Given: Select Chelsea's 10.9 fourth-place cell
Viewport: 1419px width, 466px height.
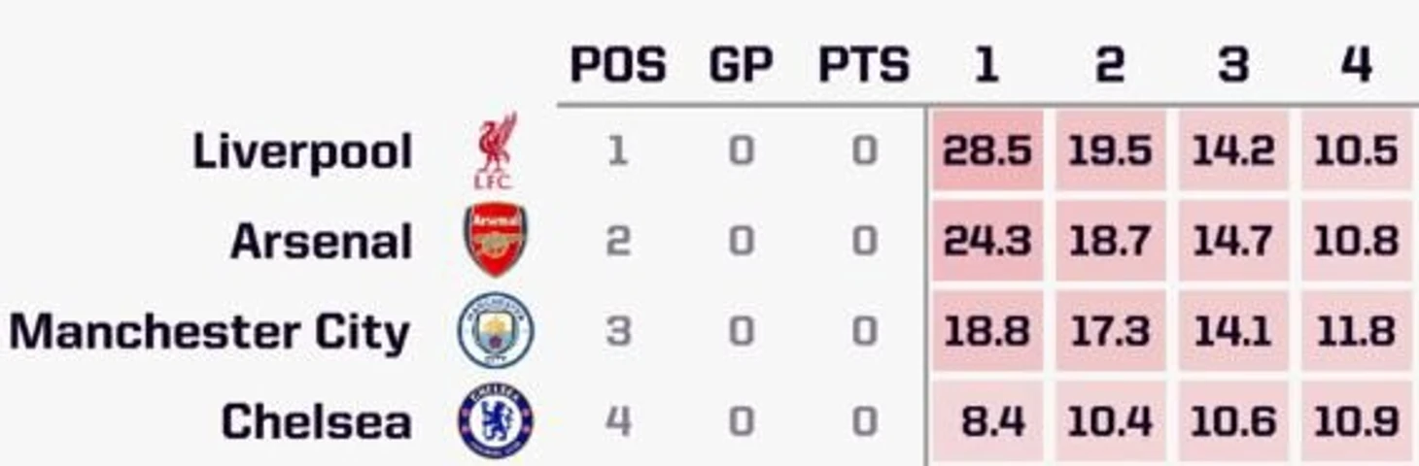Looking at the screenshot, I should click(1356, 420).
